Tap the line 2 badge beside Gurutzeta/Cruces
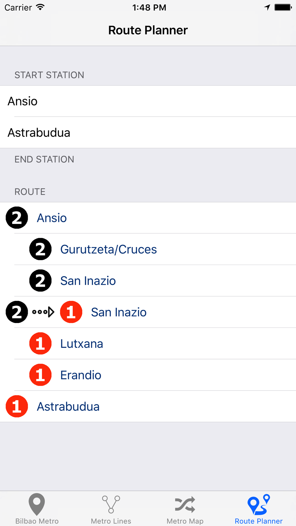The height and width of the screenshot is (526, 296). coord(41,249)
